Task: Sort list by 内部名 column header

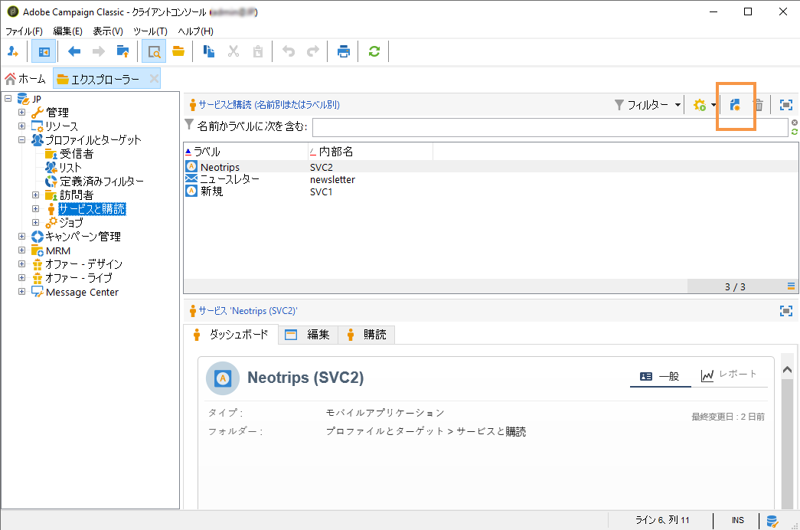Action: [371, 152]
